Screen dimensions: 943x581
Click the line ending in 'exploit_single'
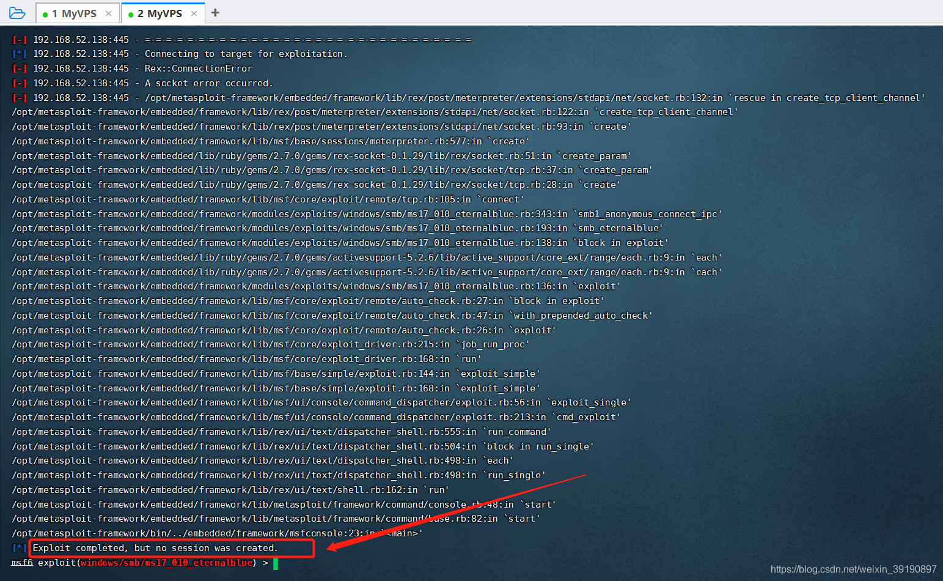click(x=321, y=402)
